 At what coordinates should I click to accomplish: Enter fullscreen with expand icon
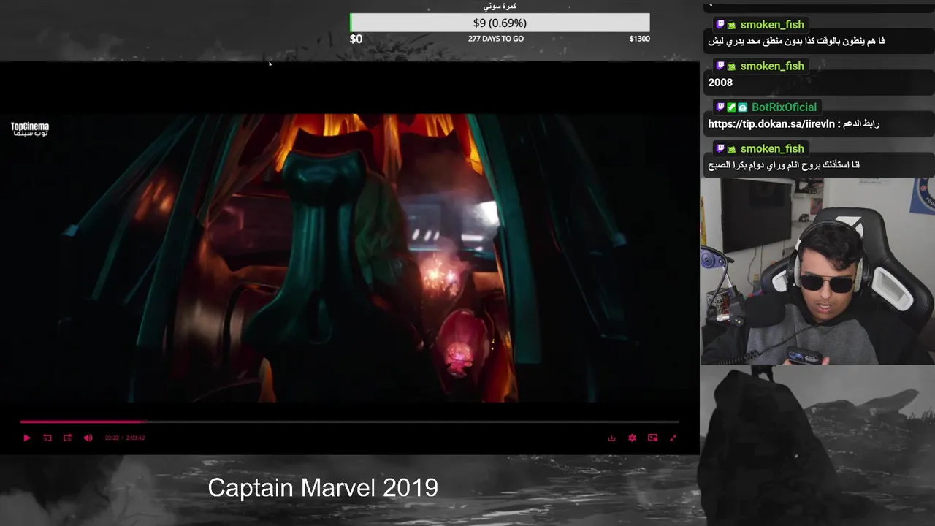click(673, 438)
